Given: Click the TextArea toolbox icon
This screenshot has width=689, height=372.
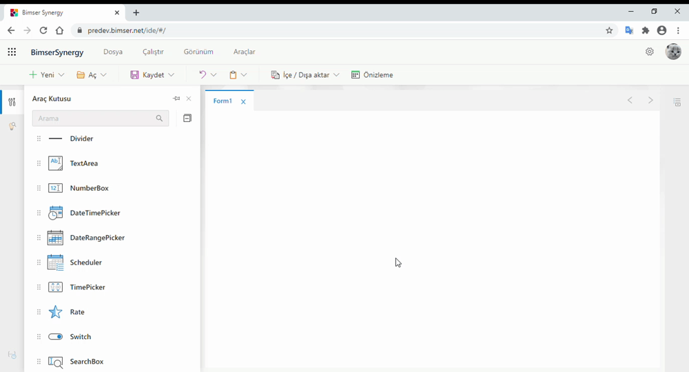Looking at the screenshot, I should coord(56,163).
